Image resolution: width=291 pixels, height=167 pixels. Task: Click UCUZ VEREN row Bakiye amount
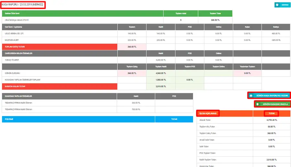[x=276, y=33]
